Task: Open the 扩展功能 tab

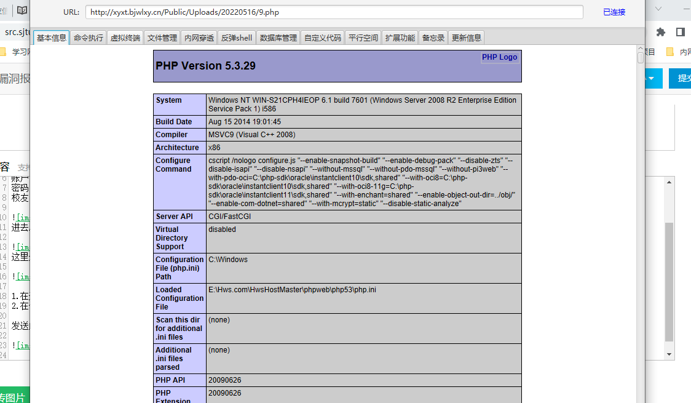Action: (400, 38)
